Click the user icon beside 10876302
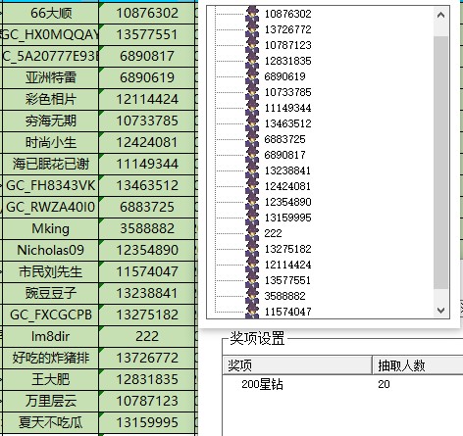Screen dimensions: 463x436 [252, 14]
